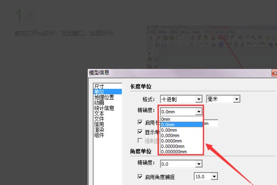Click the Save floppy icon in SketchUp

coord(164,44)
